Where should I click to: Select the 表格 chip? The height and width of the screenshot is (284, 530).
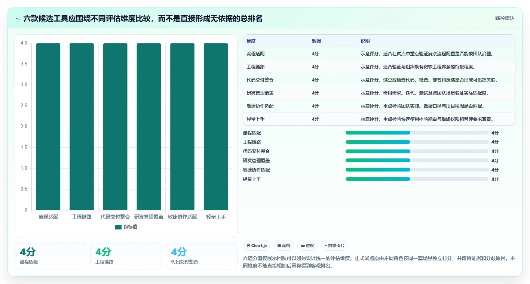click(x=284, y=246)
